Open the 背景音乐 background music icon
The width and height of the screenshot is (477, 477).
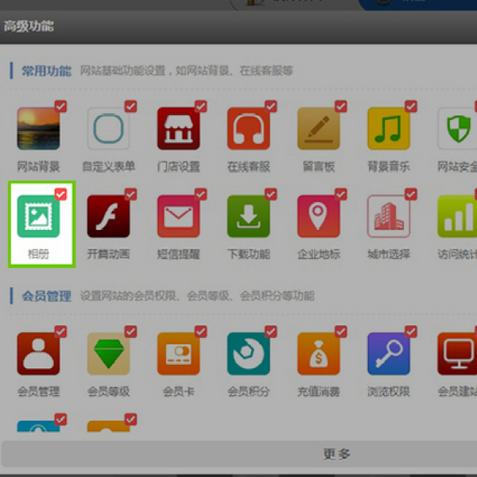coord(388,129)
